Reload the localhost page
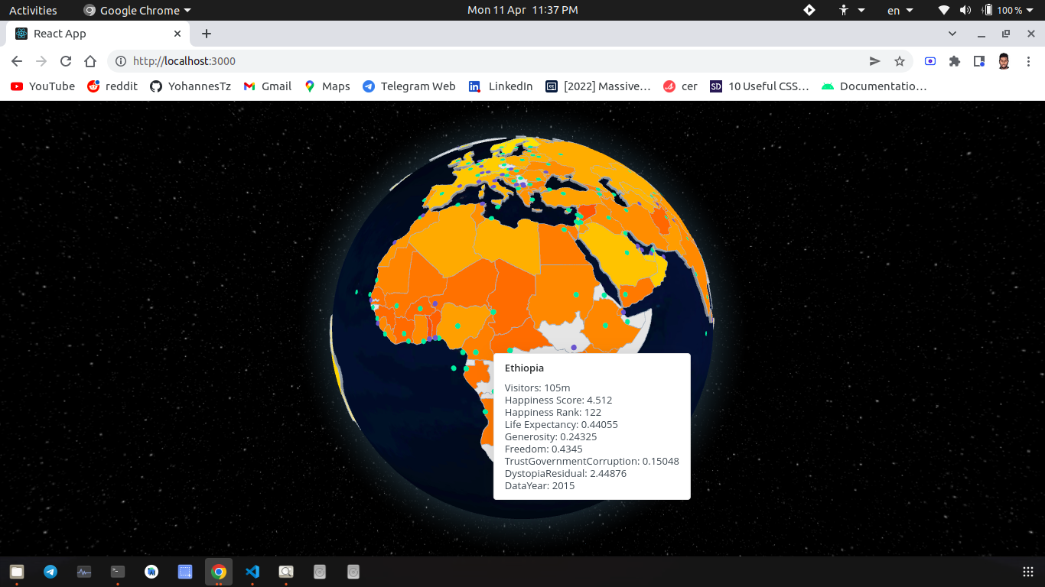This screenshot has width=1045, height=587. (x=66, y=61)
